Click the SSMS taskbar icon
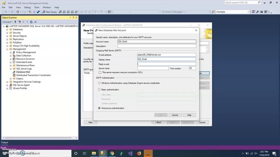 click(103, 153)
